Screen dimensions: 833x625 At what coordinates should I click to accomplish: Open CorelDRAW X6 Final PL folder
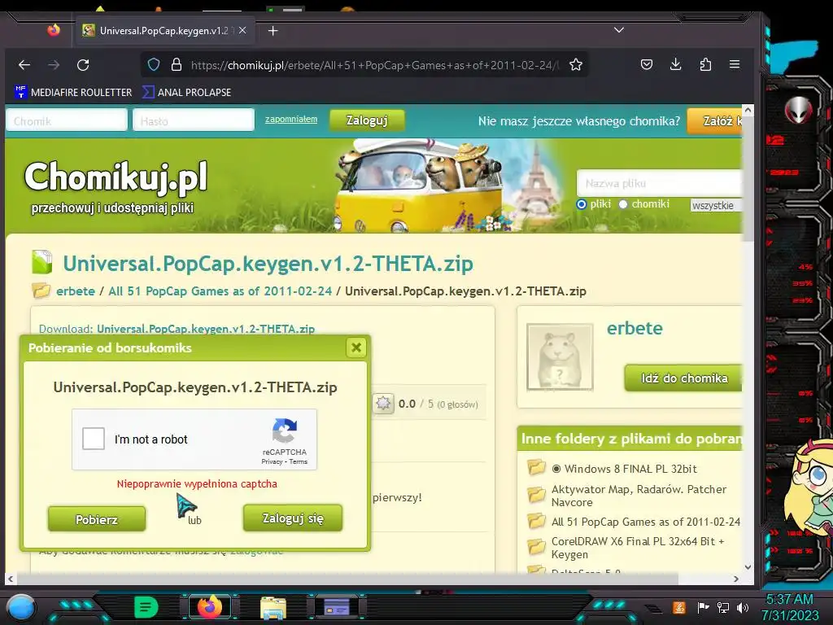[638, 548]
